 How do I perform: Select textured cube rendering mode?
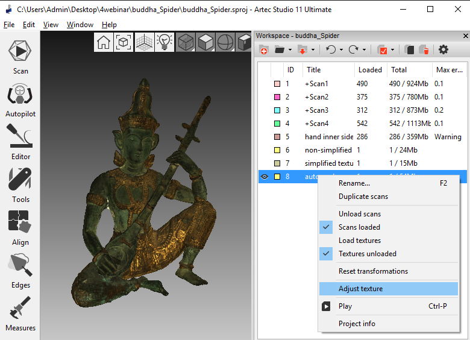[186, 42]
